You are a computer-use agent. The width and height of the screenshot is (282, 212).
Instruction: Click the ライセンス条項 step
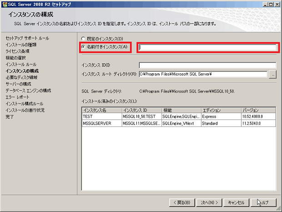[17, 51]
